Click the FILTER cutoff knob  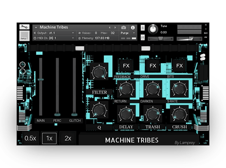tap(99, 72)
